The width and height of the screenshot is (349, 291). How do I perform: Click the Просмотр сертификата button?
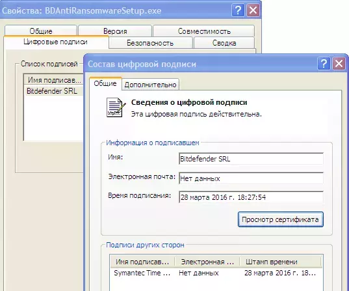point(281,219)
